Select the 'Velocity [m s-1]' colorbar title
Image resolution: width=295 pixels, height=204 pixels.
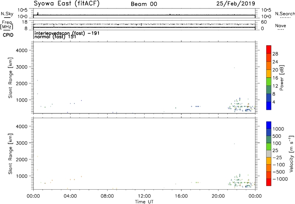tap(291, 154)
